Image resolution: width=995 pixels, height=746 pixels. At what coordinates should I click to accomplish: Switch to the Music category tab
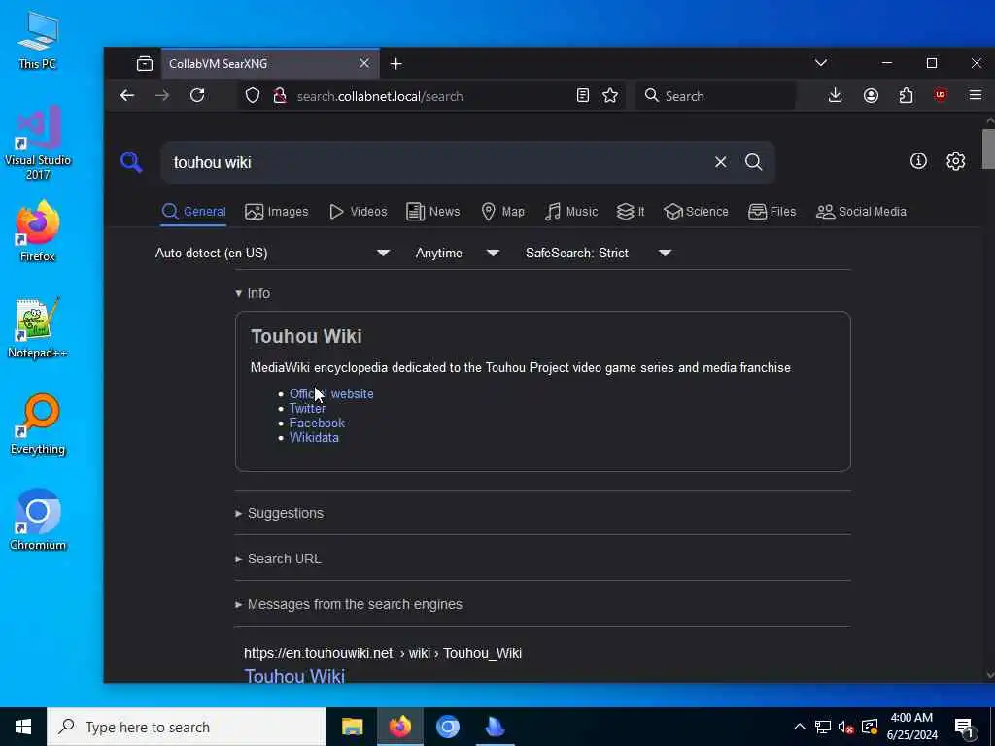click(x=571, y=211)
